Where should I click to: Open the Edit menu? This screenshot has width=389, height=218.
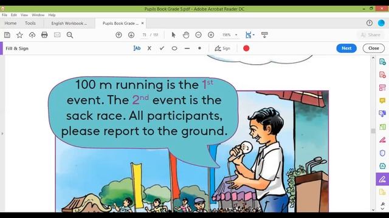coord(14,15)
